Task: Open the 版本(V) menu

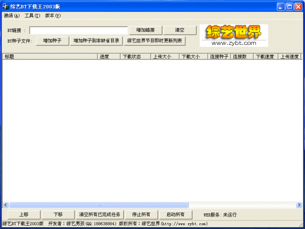Action: (53, 16)
